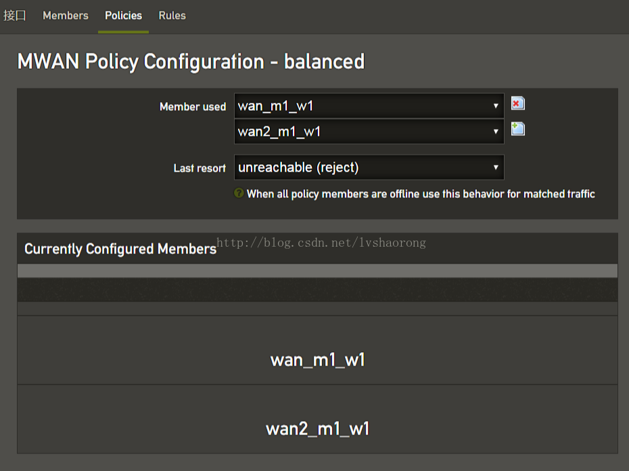Expand the Last resort unreachable (reject) dropdown
The image size is (629, 471).
pos(369,167)
